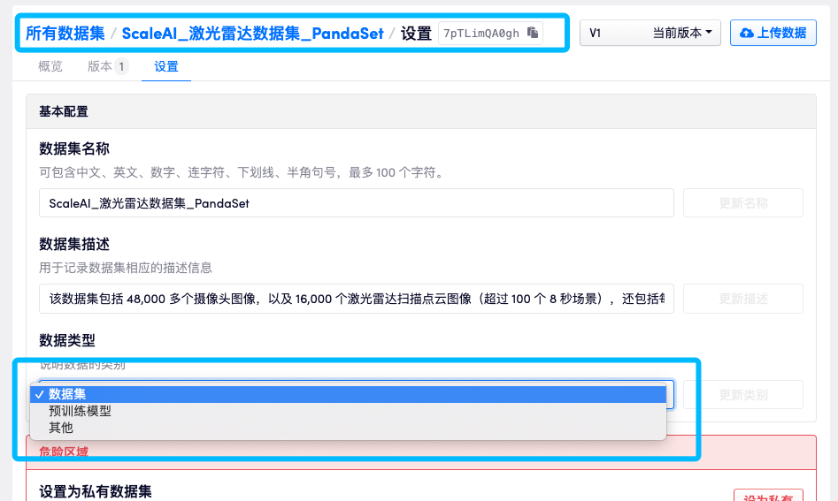This screenshot has width=838, height=501.
Task: Copy the dataset ID 7pTLimQA0gh
Action: 533,33
